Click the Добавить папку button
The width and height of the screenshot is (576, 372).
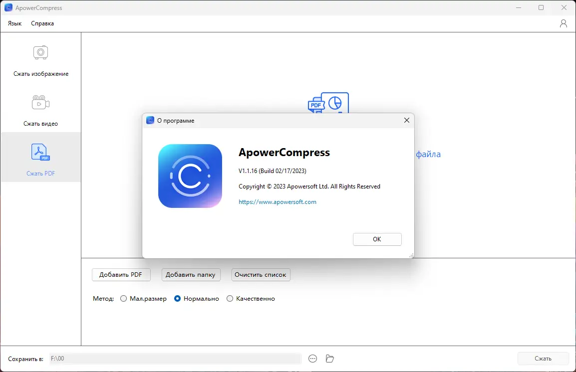pos(191,275)
